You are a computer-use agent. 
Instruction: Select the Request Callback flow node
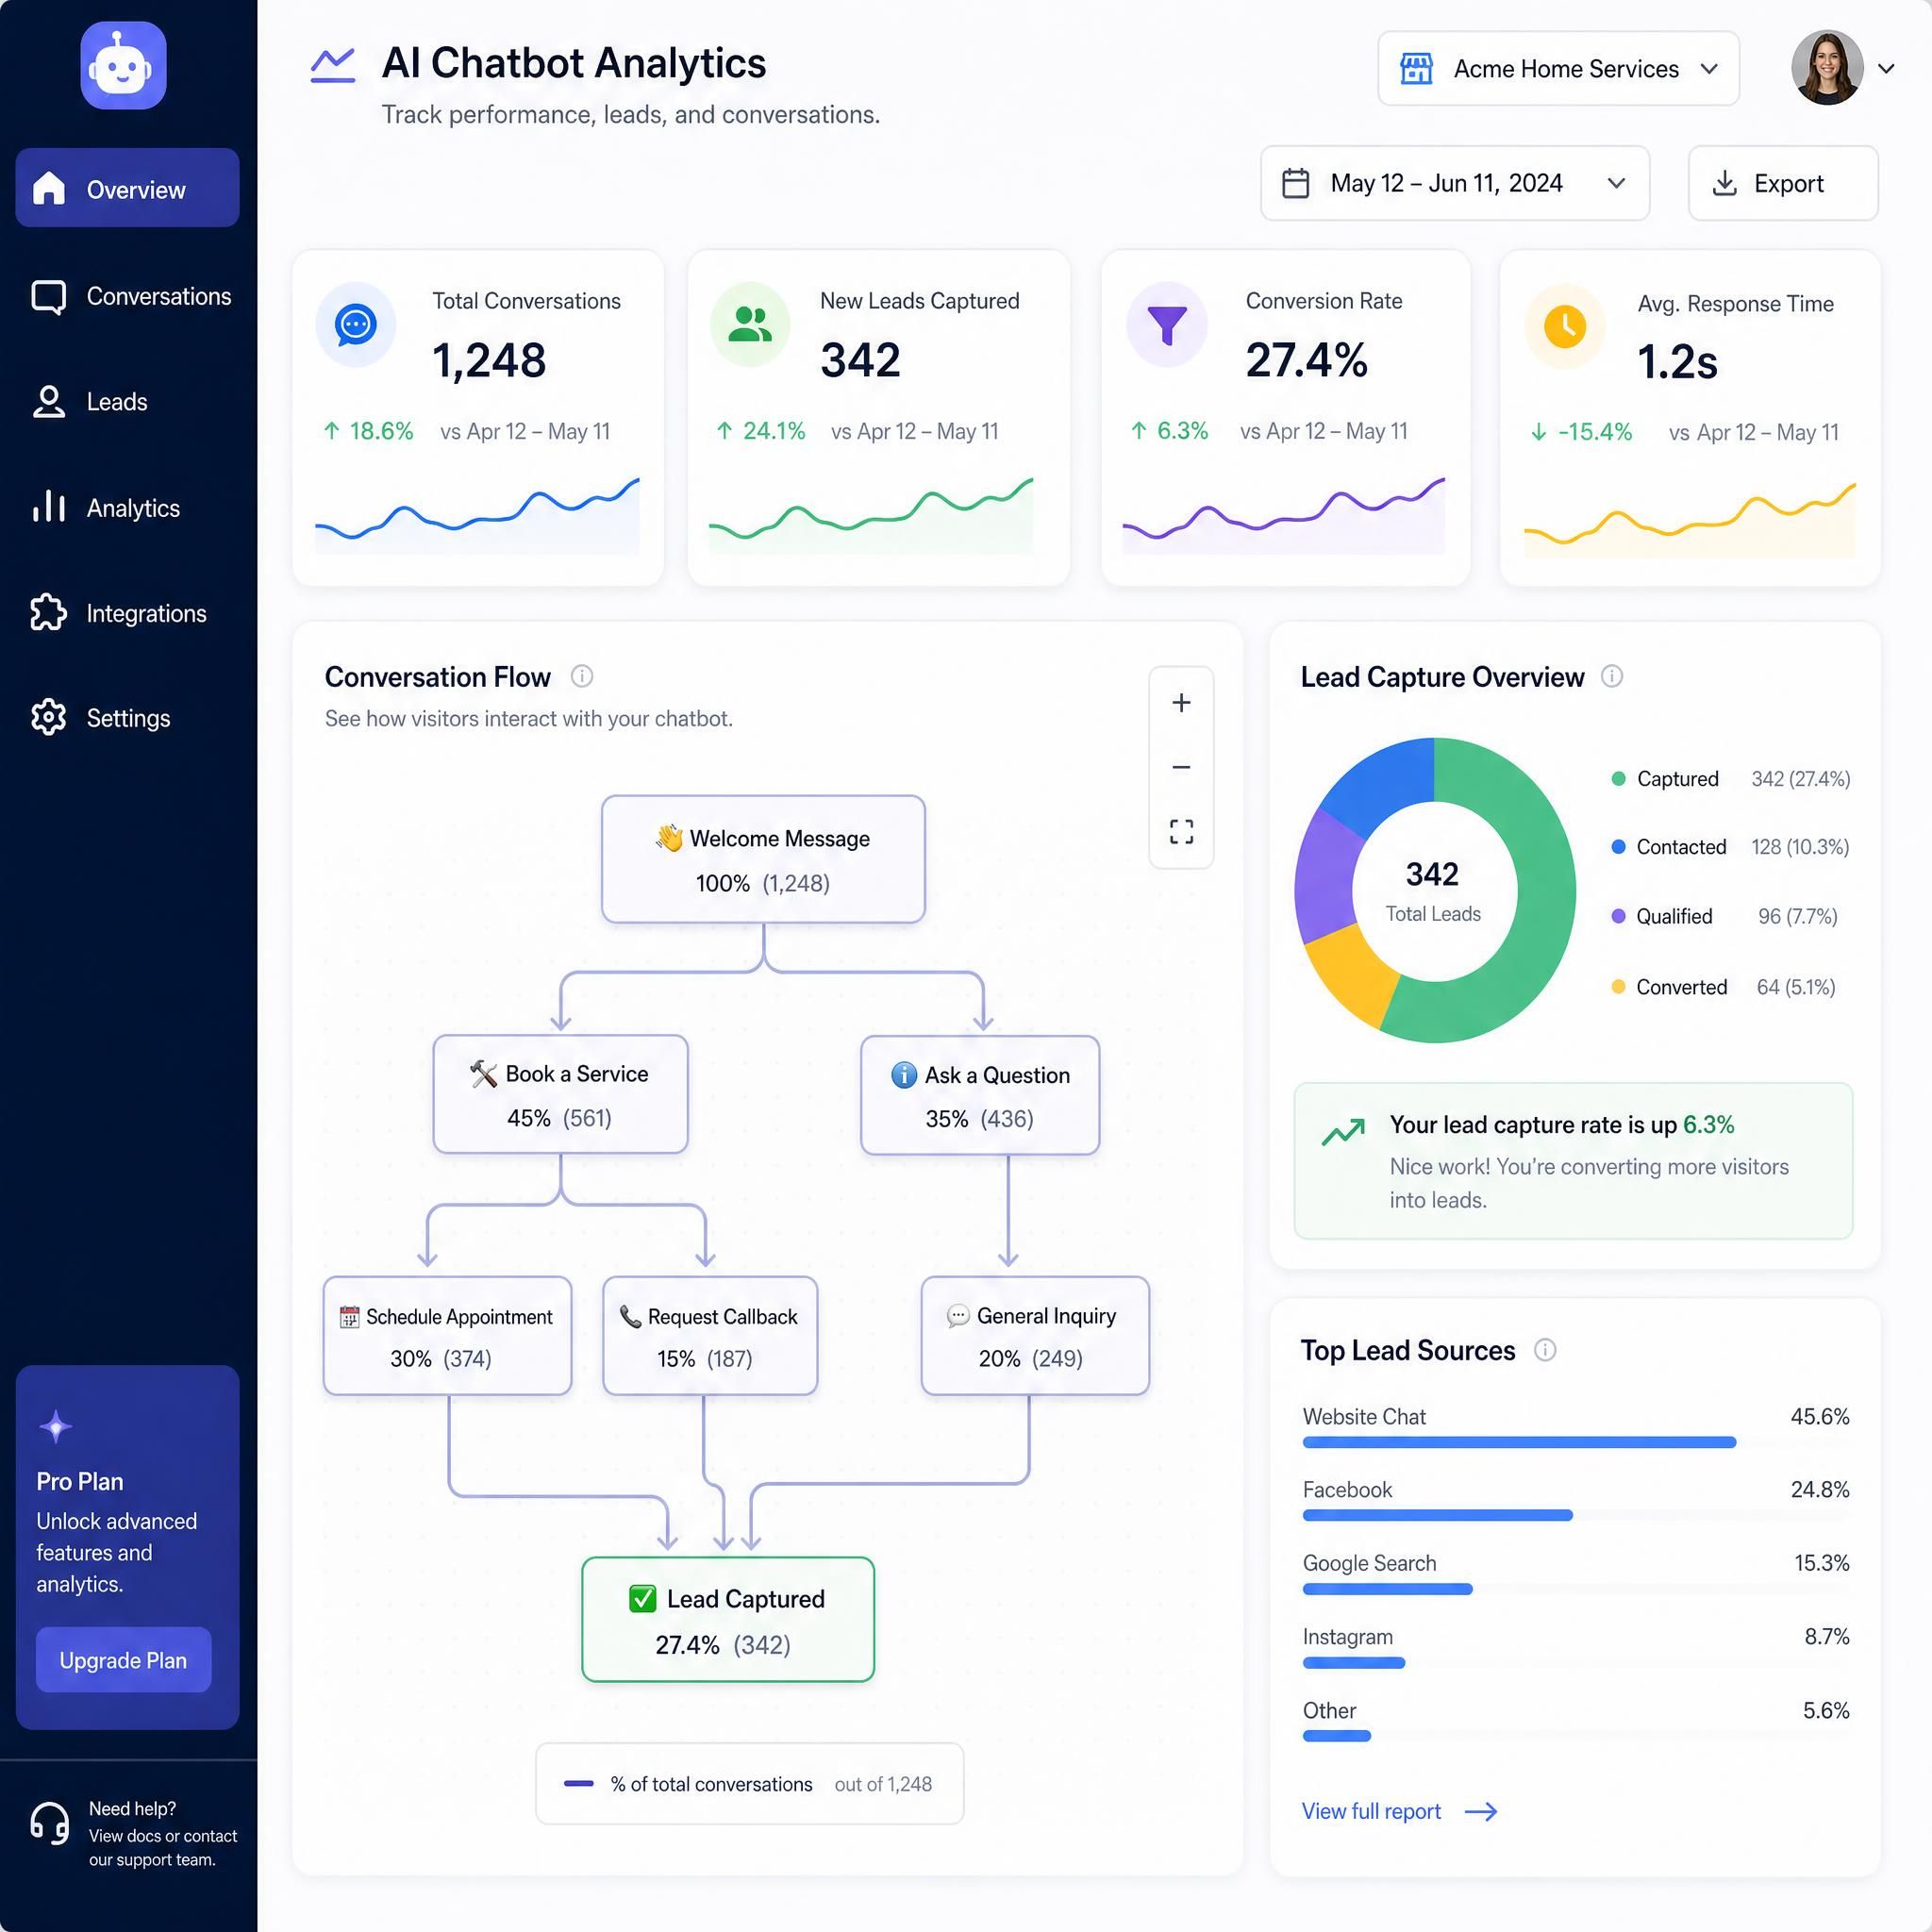(710, 1336)
